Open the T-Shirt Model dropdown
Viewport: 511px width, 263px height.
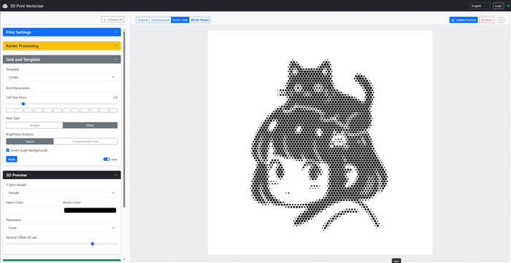click(x=61, y=193)
